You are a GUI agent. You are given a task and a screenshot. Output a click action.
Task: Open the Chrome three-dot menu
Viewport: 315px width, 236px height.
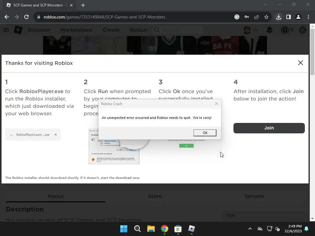point(308,17)
